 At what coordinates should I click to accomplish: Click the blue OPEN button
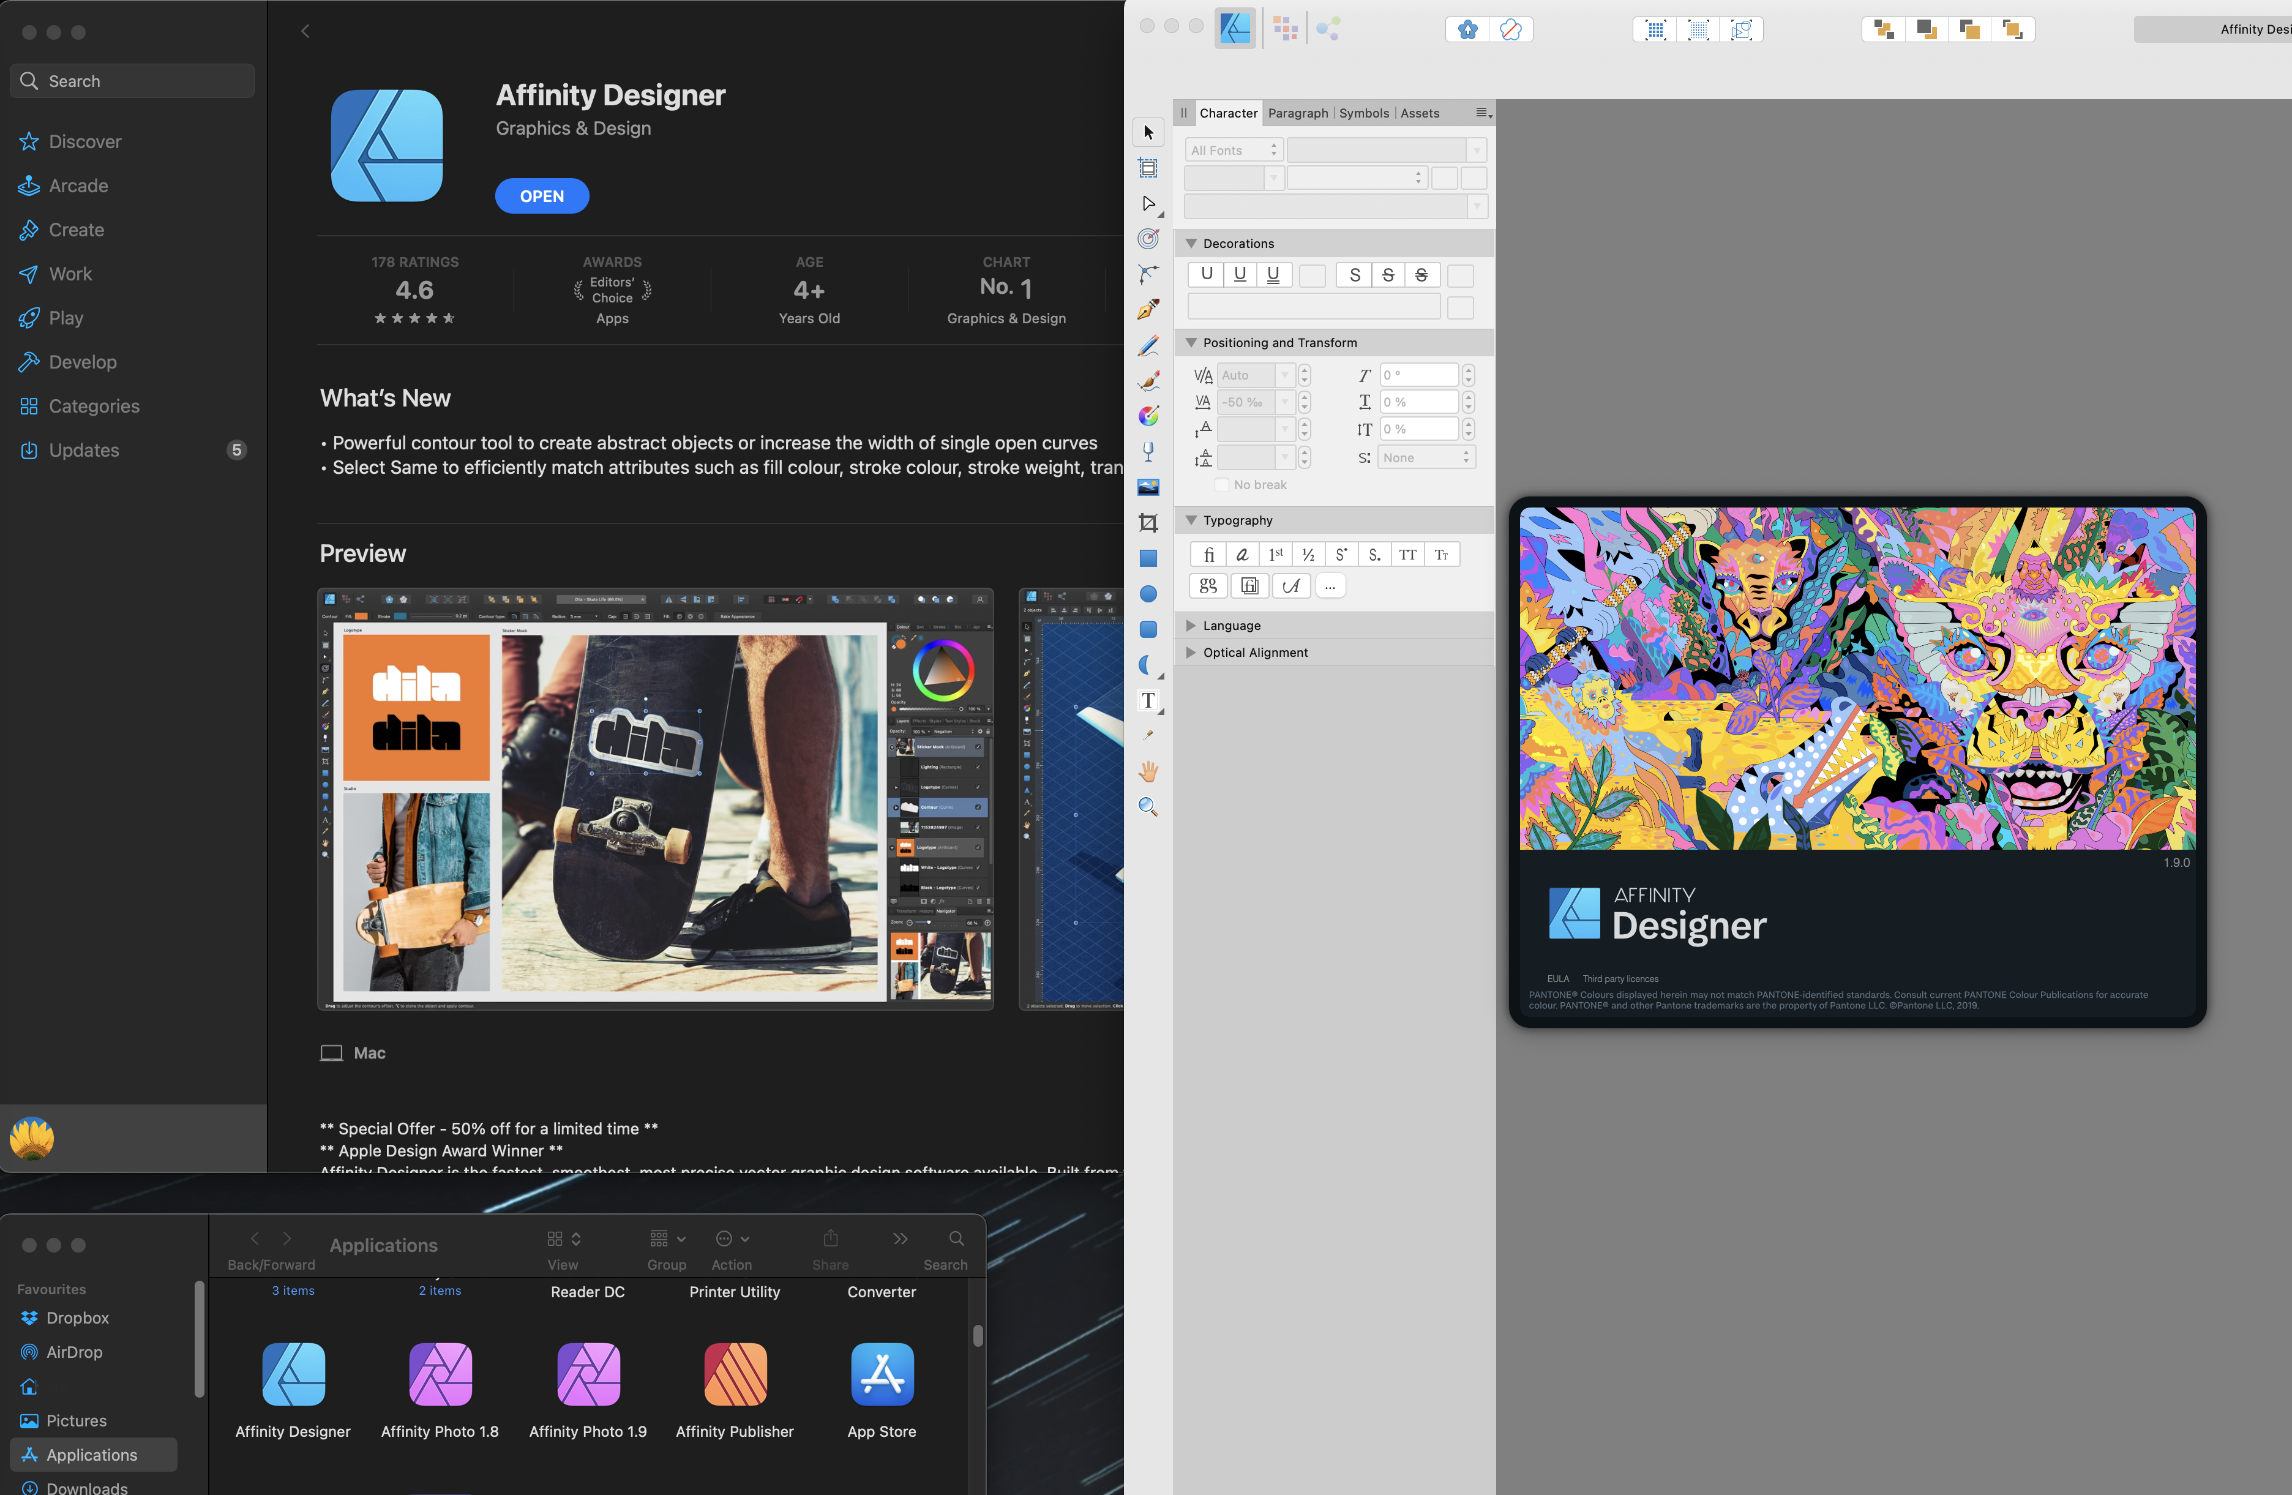(x=541, y=195)
